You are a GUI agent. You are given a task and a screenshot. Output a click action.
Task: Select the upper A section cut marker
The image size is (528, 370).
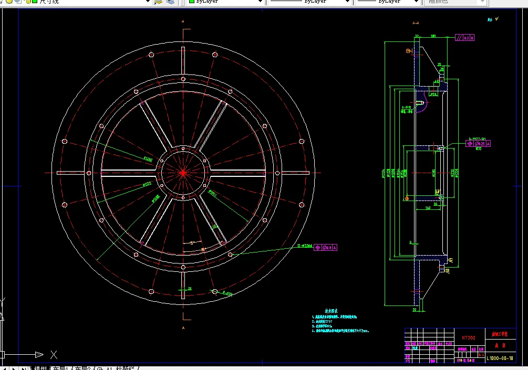click(183, 22)
